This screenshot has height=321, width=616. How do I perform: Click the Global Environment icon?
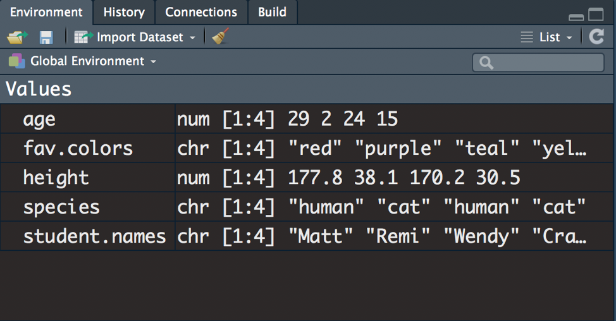(x=16, y=61)
